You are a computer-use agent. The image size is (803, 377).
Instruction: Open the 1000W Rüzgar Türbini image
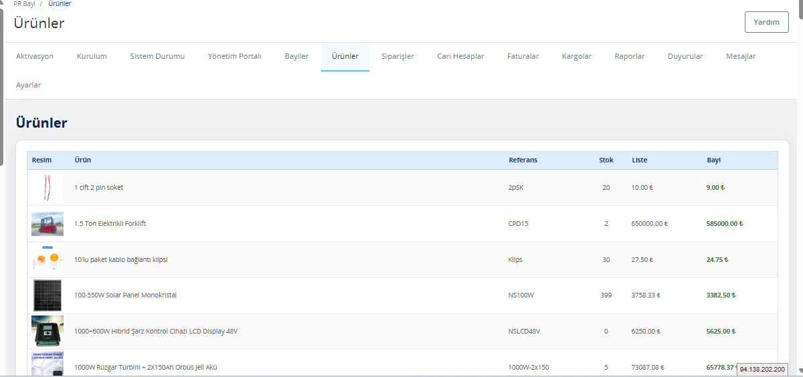(48, 364)
